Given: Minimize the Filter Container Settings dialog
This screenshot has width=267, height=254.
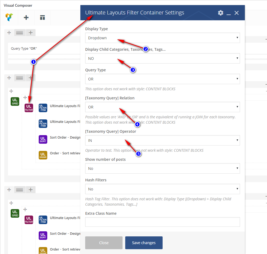Looking at the screenshot, I should click(x=229, y=13).
